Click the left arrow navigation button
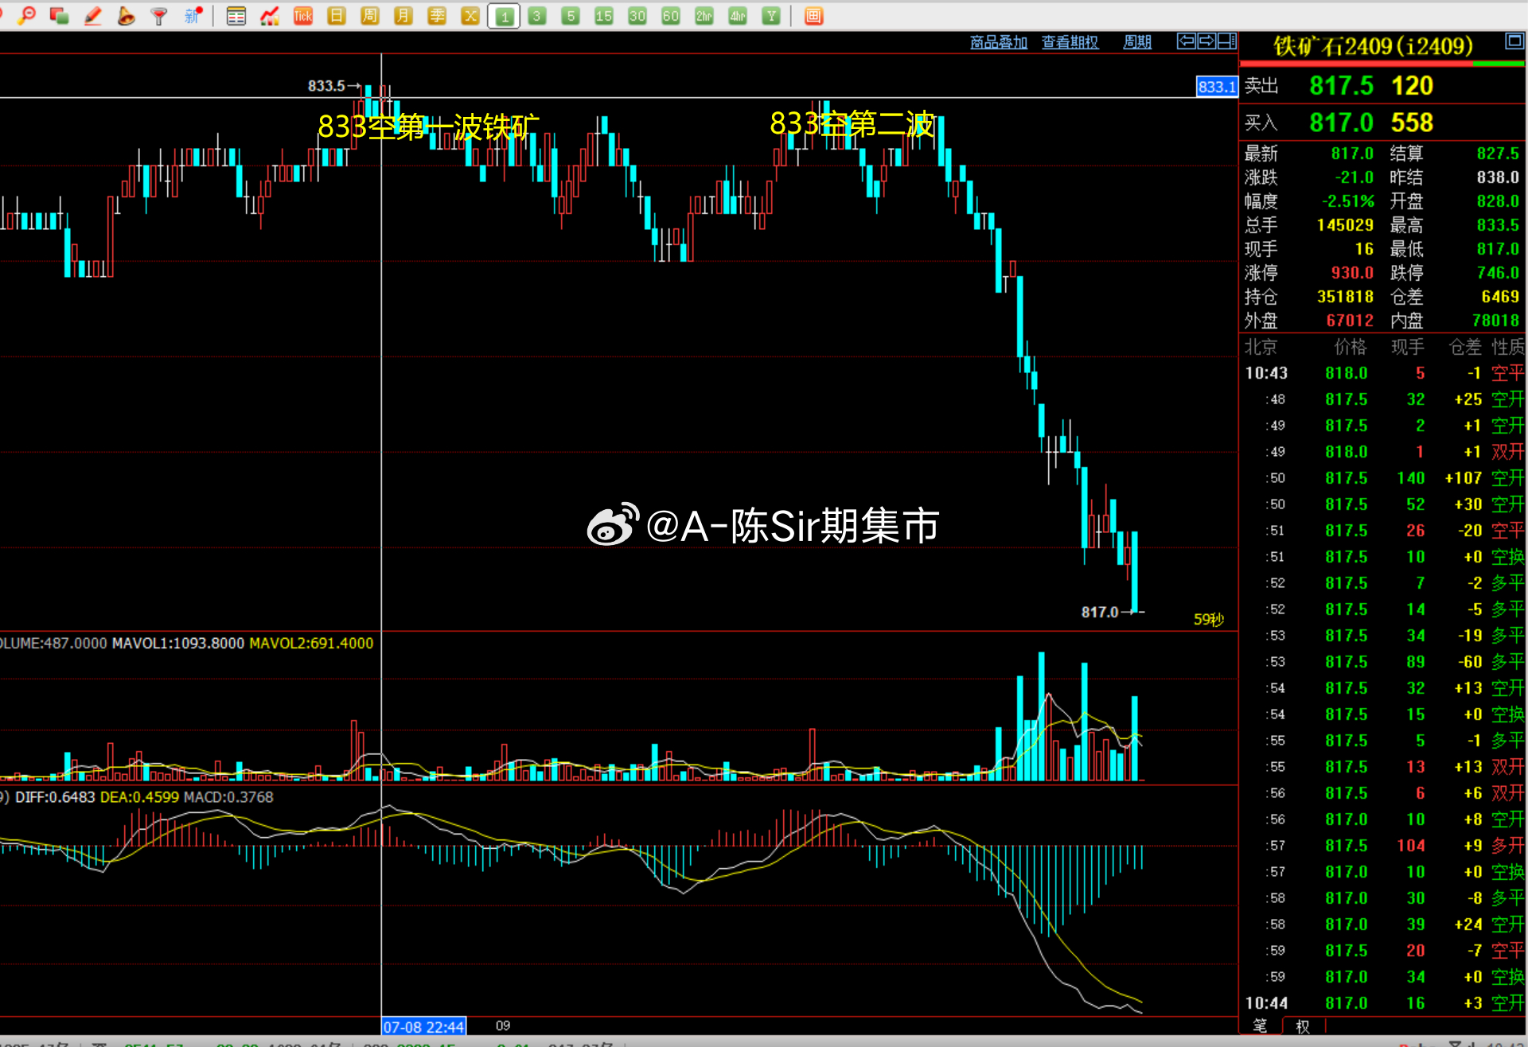 (1186, 41)
